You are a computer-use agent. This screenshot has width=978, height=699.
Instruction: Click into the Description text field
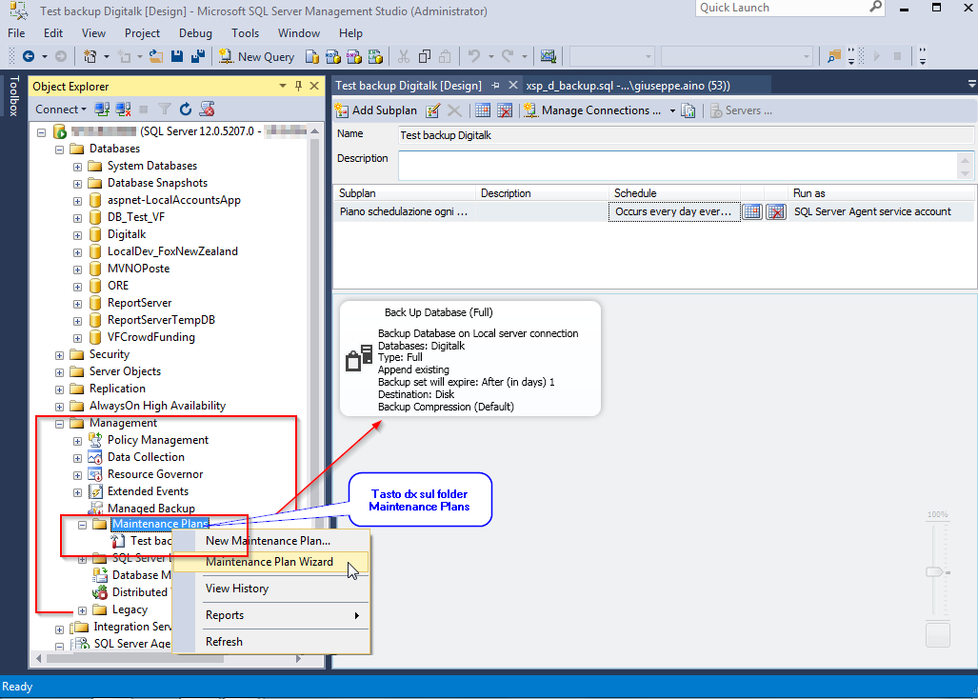pos(676,165)
